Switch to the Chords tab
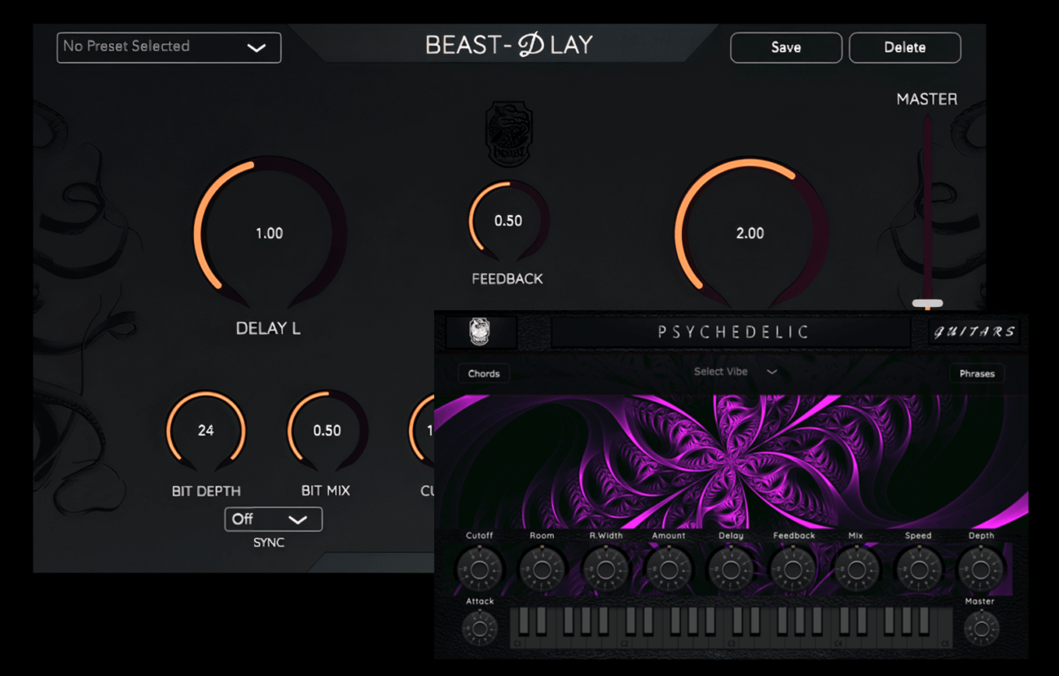 click(483, 373)
